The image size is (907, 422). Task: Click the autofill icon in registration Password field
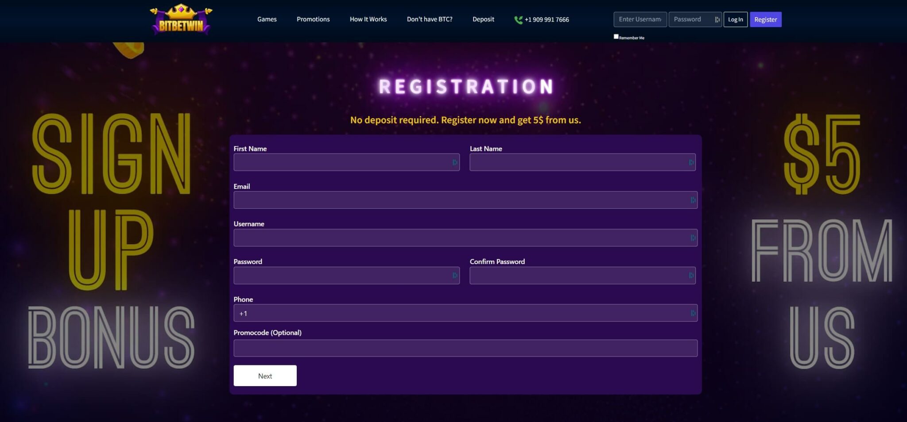(454, 276)
